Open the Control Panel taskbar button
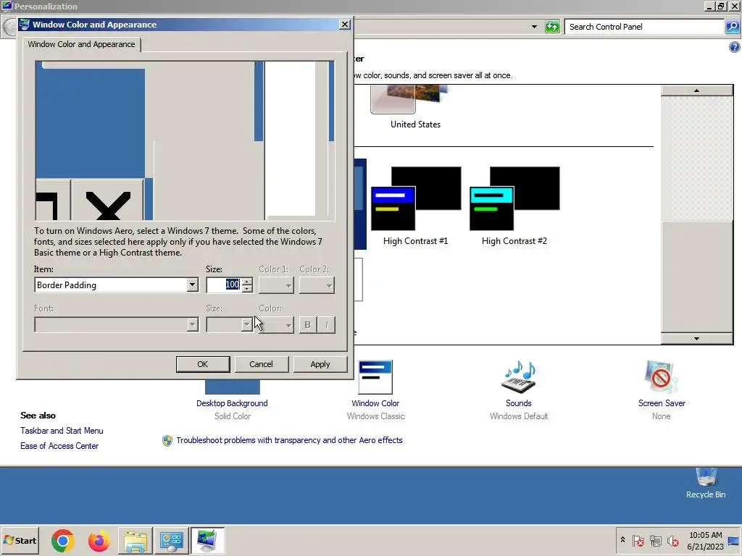Screen dimensions: 742x556 171,540
